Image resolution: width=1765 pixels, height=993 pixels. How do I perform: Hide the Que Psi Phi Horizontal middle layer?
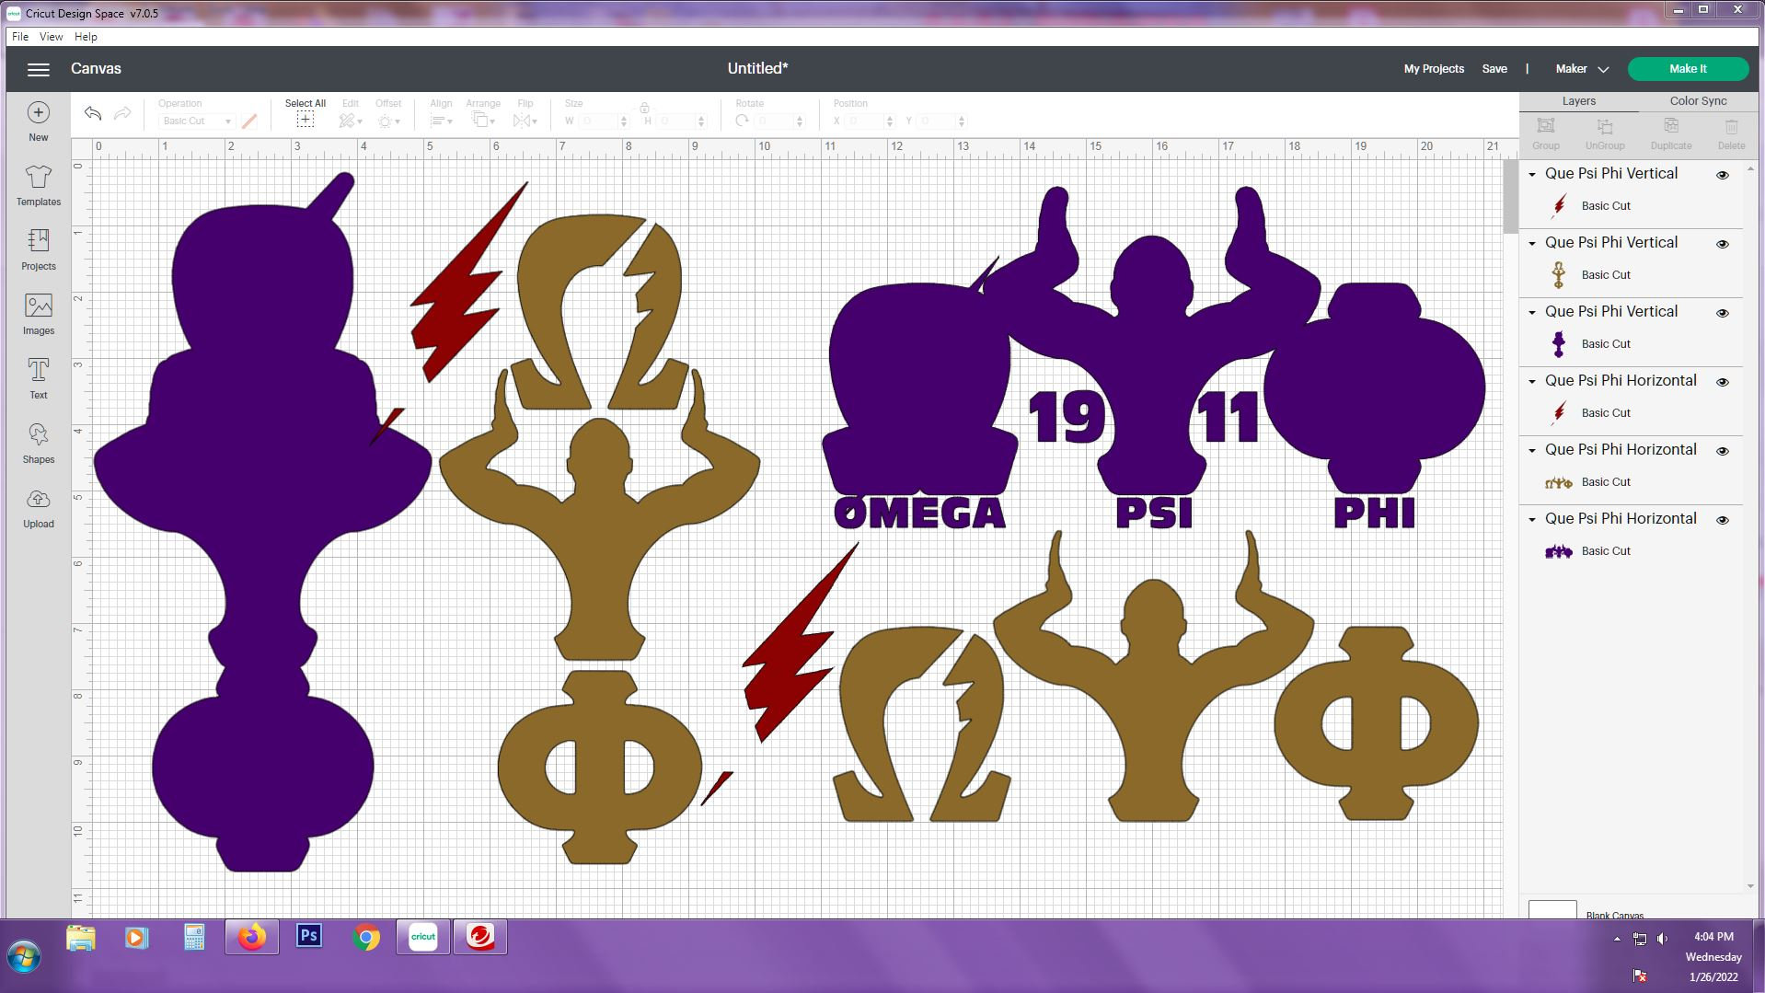point(1724,451)
